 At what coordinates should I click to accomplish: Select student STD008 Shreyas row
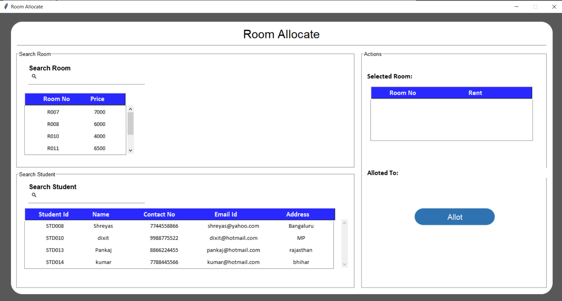179,226
